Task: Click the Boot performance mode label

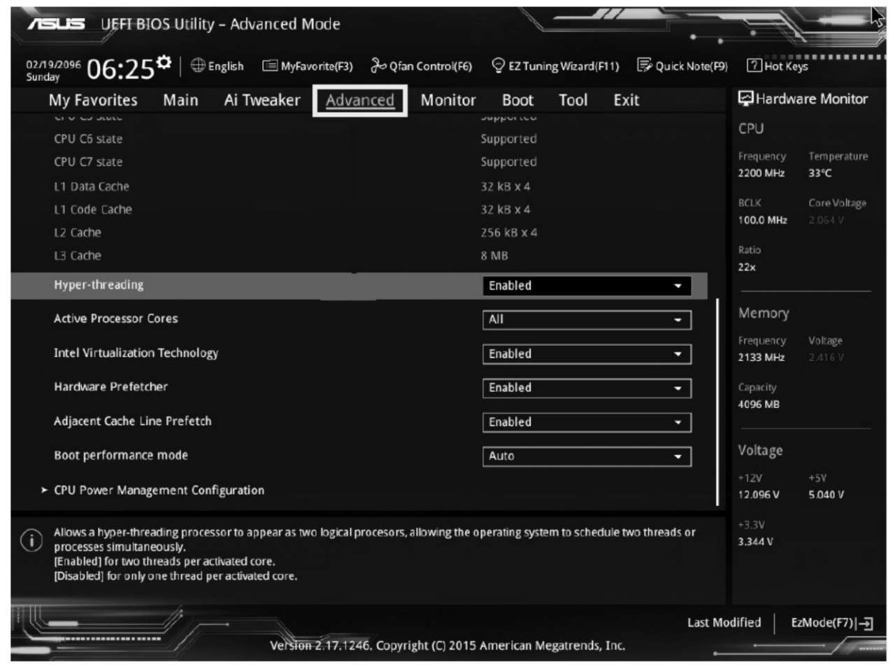Action: coord(121,456)
